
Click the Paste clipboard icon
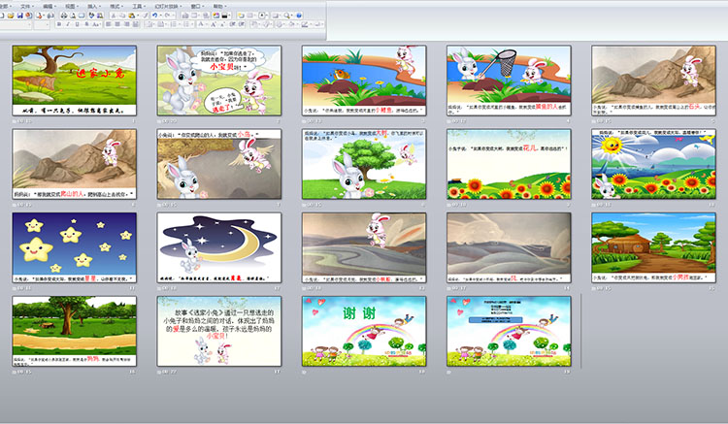[x=132, y=16]
